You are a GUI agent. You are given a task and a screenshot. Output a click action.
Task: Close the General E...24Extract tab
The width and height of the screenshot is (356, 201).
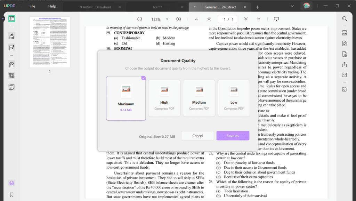[245, 7]
